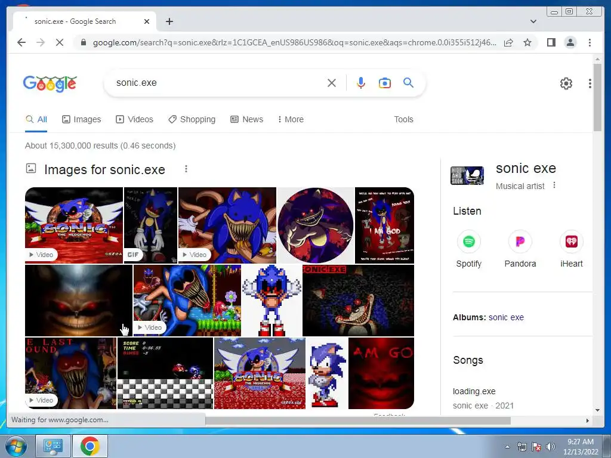Switch to the Images tab

coord(81,119)
